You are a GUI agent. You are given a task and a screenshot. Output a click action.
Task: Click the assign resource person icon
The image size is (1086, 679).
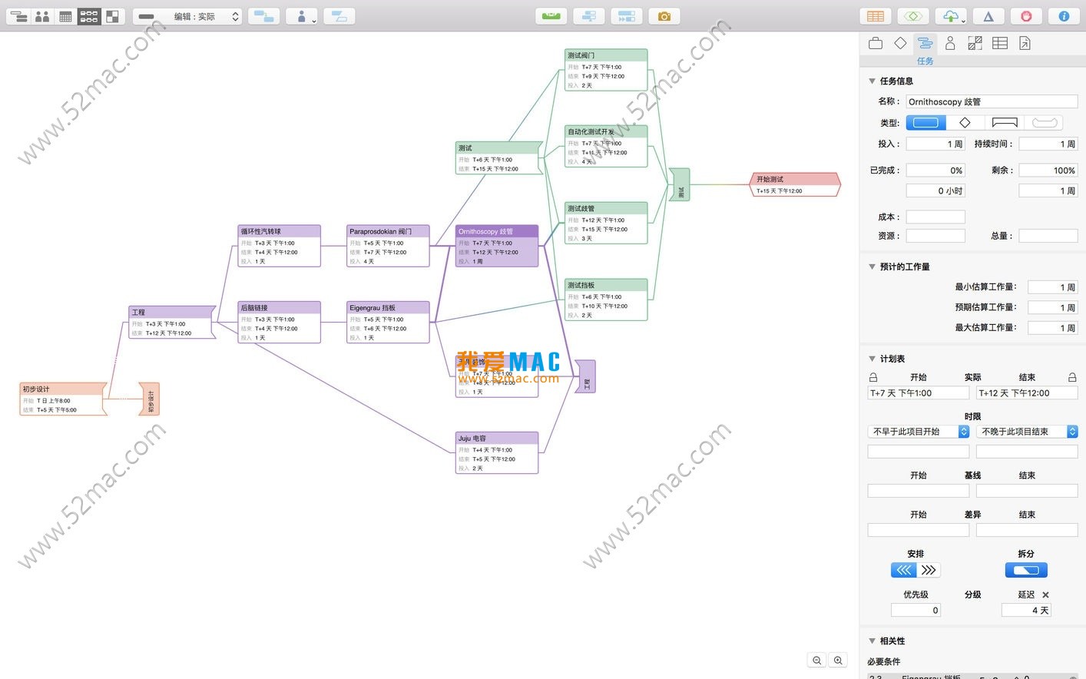[302, 16]
